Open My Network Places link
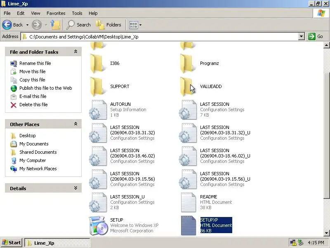The image size is (330, 248). click(33, 169)
